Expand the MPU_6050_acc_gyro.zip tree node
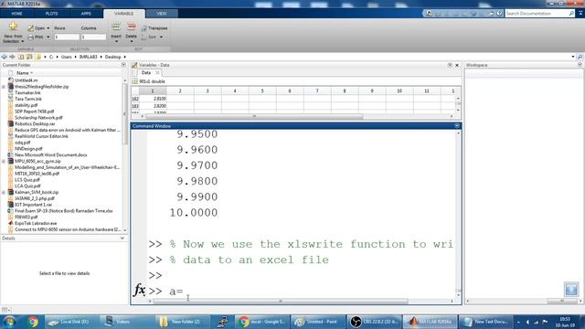The width and height of the screenshot is (585, 329). [4, 162]
